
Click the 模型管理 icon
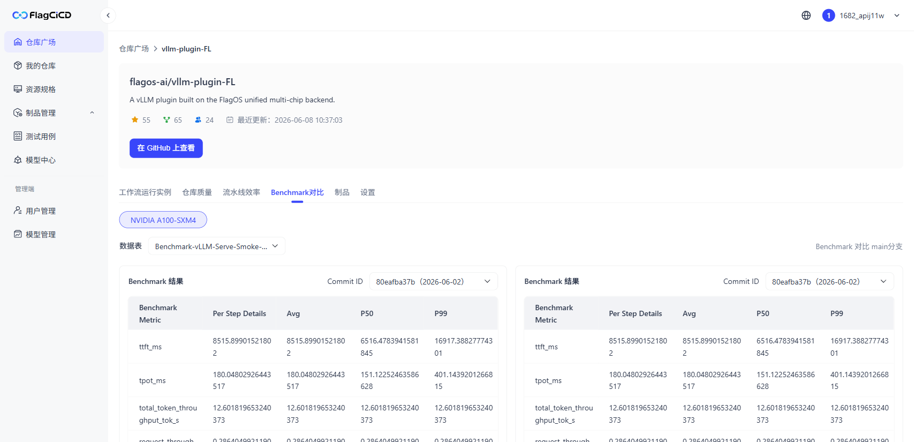pos(18,234)
